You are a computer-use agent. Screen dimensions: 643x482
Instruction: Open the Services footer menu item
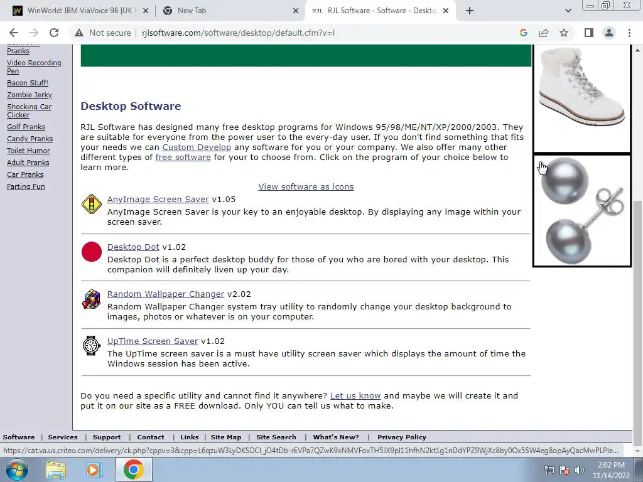coord(63,437)
